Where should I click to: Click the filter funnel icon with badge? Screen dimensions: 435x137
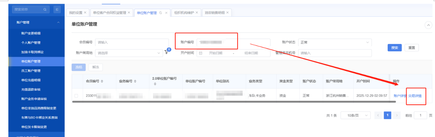point(167,52)
